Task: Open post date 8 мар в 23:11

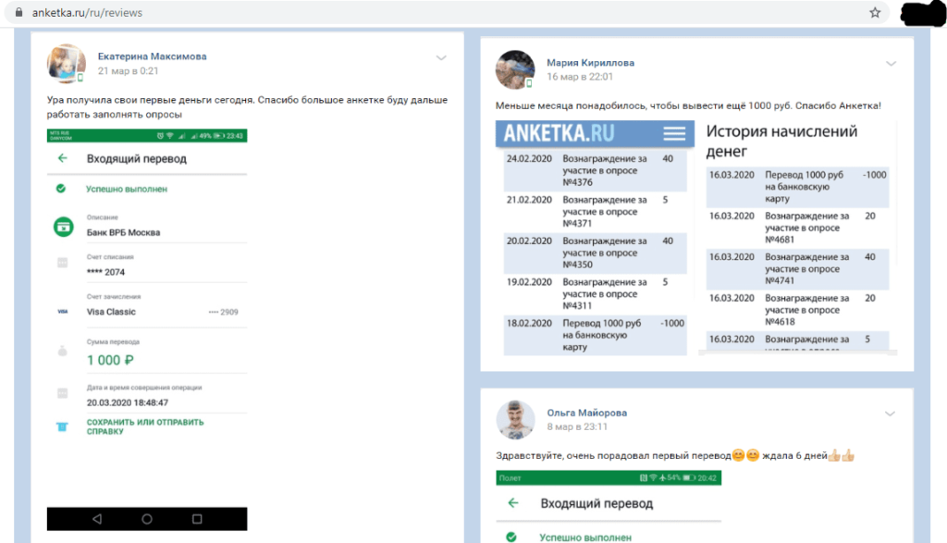Action: 577,426
